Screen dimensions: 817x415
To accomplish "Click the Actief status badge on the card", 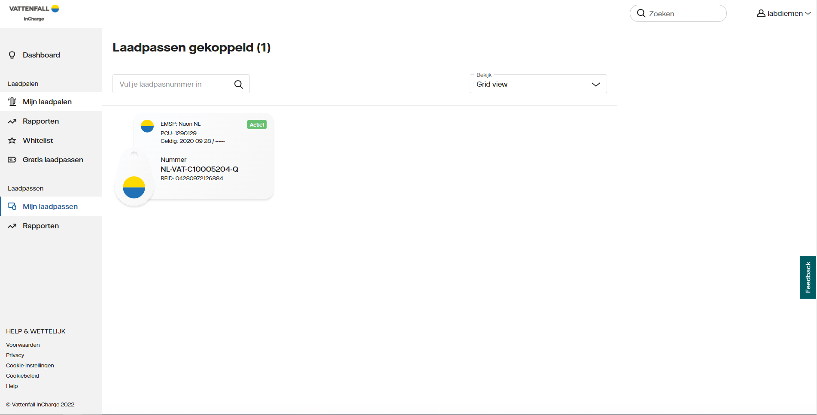I will pyautogui.click(x=256, y=124).
